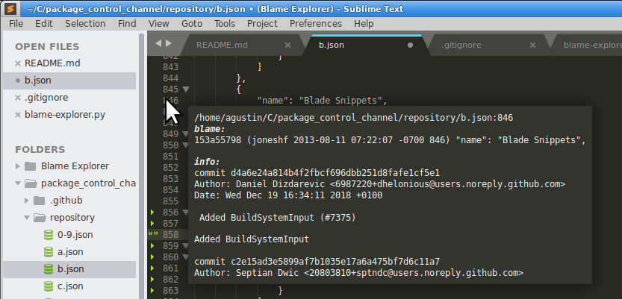Open 0-9.json from the folder tree
Viewport: 622px width, 299px height.
pos(75,235)
